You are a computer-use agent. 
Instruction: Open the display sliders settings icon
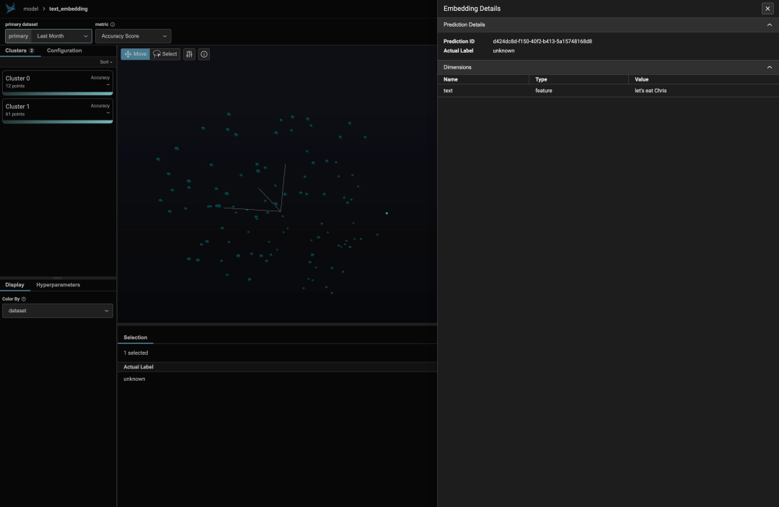[x=189, y=54]
